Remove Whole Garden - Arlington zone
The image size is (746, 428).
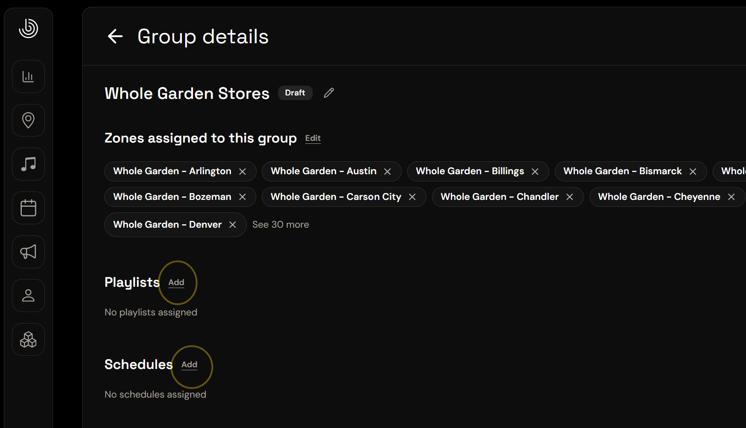tap(243, 172)
